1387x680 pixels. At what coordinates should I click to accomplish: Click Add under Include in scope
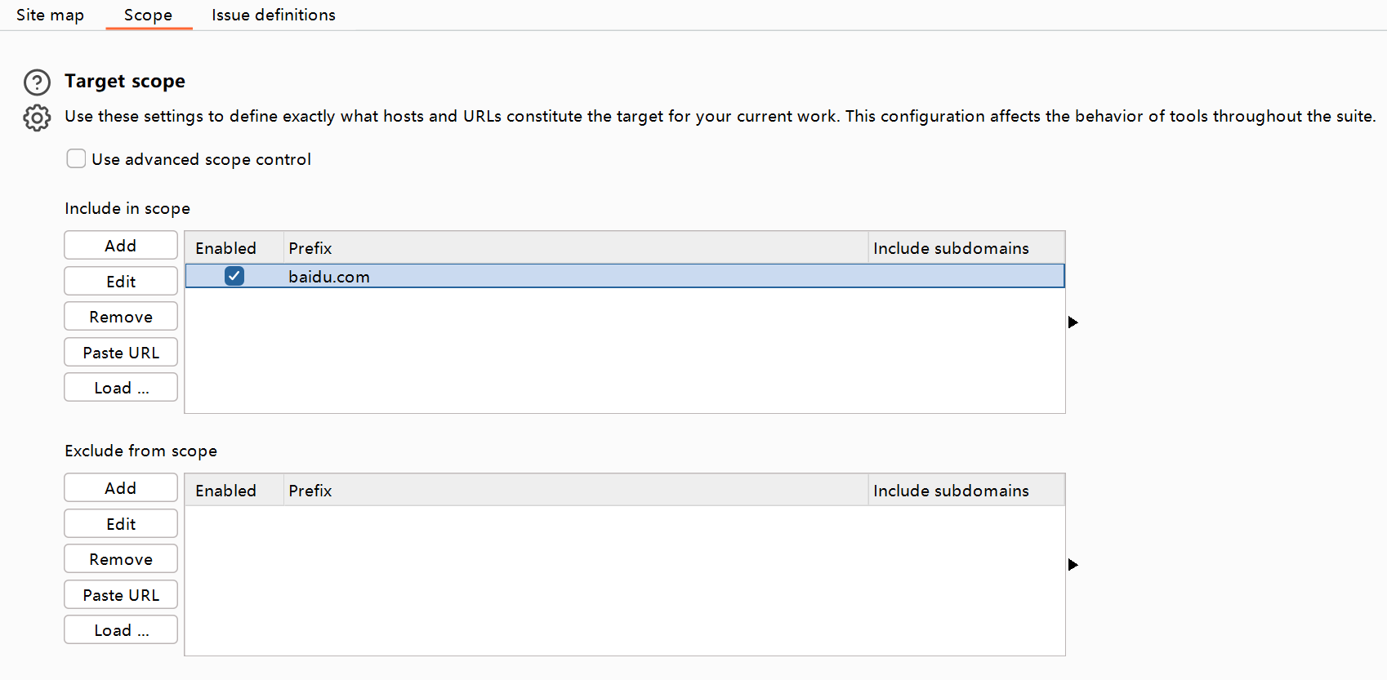tap(121, 245)
